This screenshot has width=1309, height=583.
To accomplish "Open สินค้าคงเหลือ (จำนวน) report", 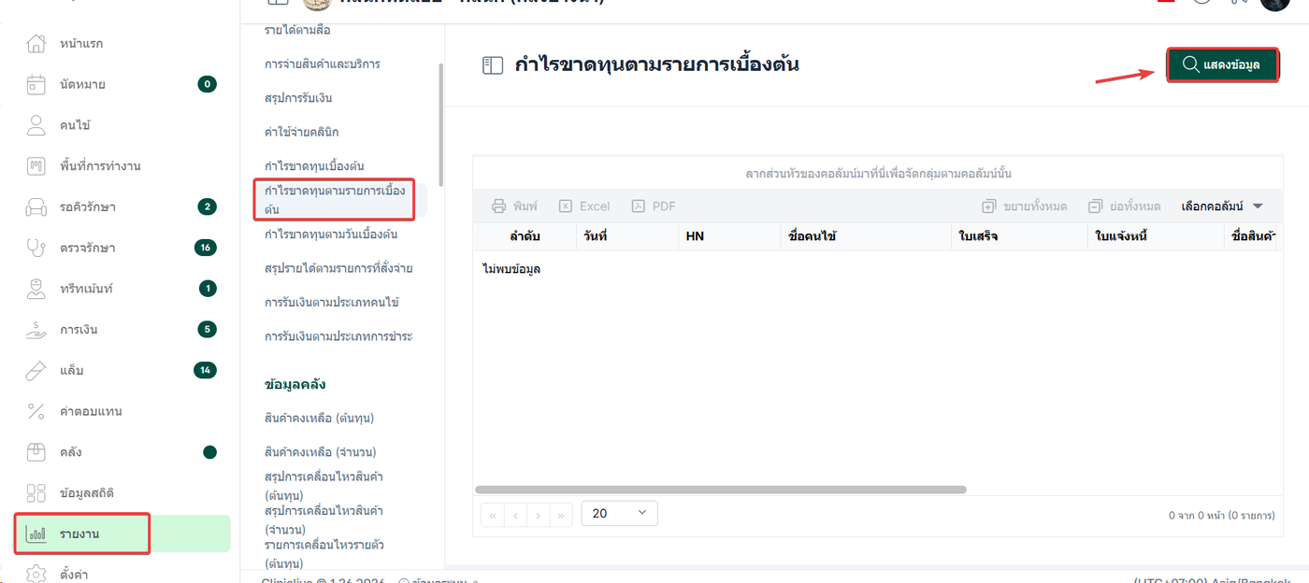I will coord(321,452).
